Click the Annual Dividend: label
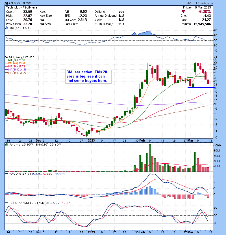The image size is (226, 235). point(106,16)
